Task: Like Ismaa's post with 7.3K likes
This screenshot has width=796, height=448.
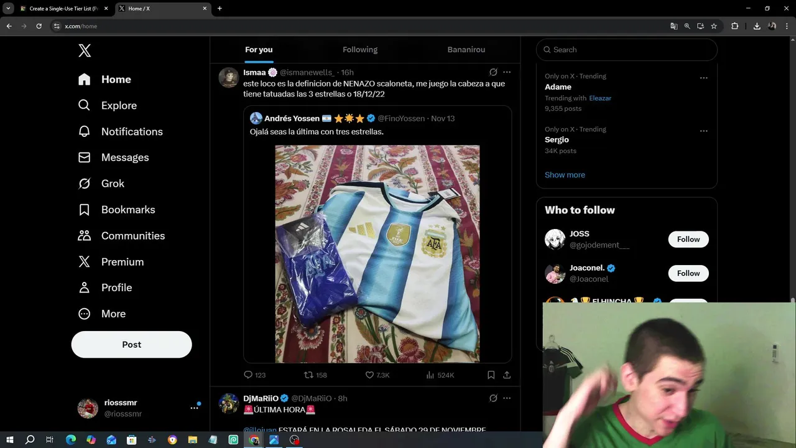Action: coord(377,375)
